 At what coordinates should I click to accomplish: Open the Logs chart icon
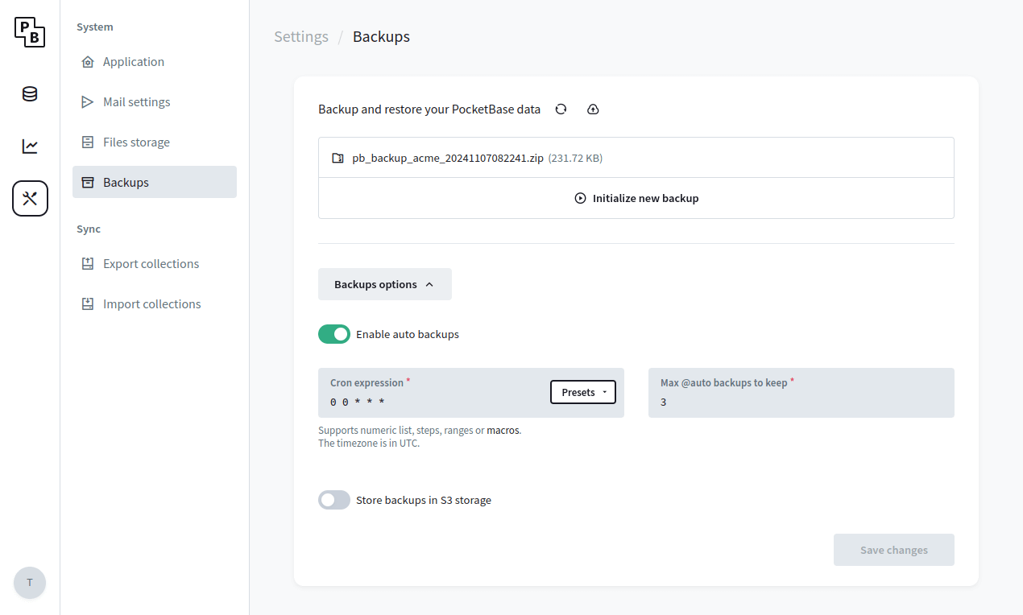pos(30,146)
